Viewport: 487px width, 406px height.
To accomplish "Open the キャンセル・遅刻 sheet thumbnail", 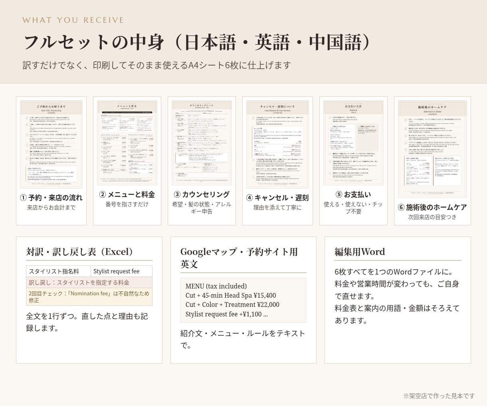I will tap(277, 144).
